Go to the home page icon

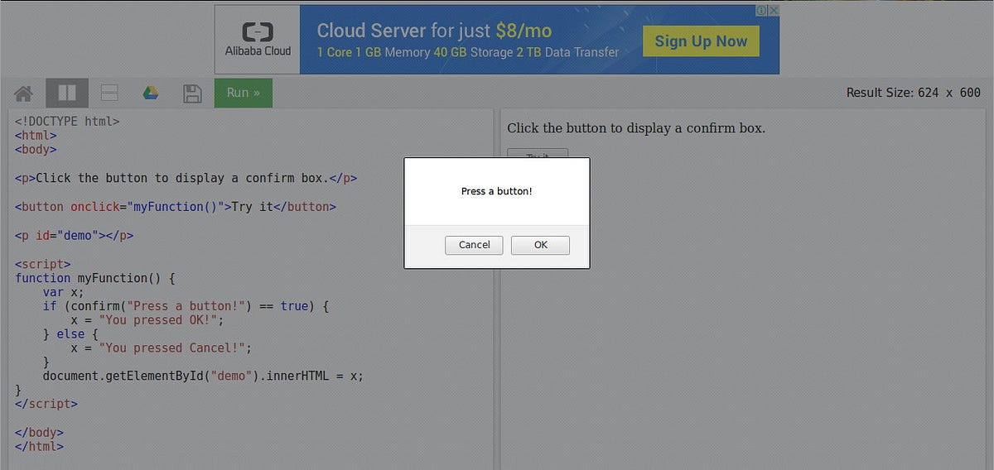pyautogui.click(x=23, y=94)
